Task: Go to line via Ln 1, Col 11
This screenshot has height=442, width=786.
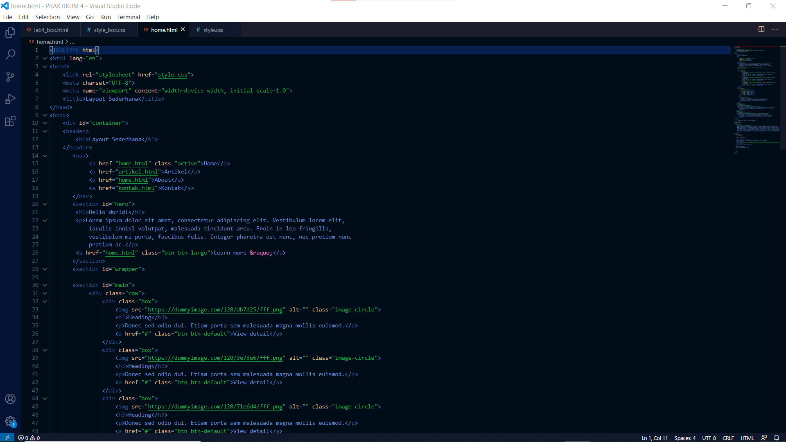Action: (655, 438)
